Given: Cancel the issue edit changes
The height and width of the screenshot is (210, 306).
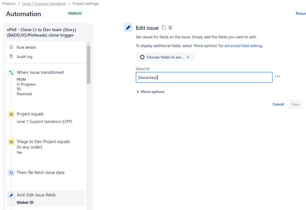Looking at the screenshot, I should pos(278,104).
